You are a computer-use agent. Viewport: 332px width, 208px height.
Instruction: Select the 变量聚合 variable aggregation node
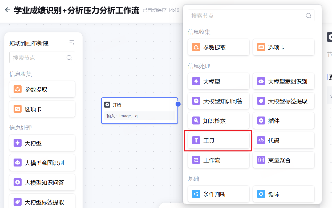(284, 160)
